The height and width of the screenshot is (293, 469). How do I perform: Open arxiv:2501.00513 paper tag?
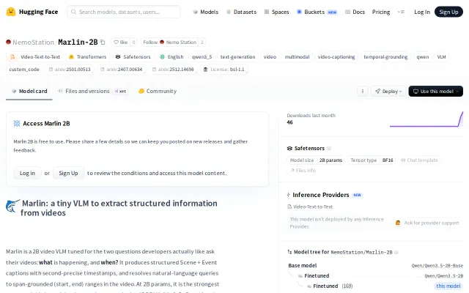click(x=70, y=70)
